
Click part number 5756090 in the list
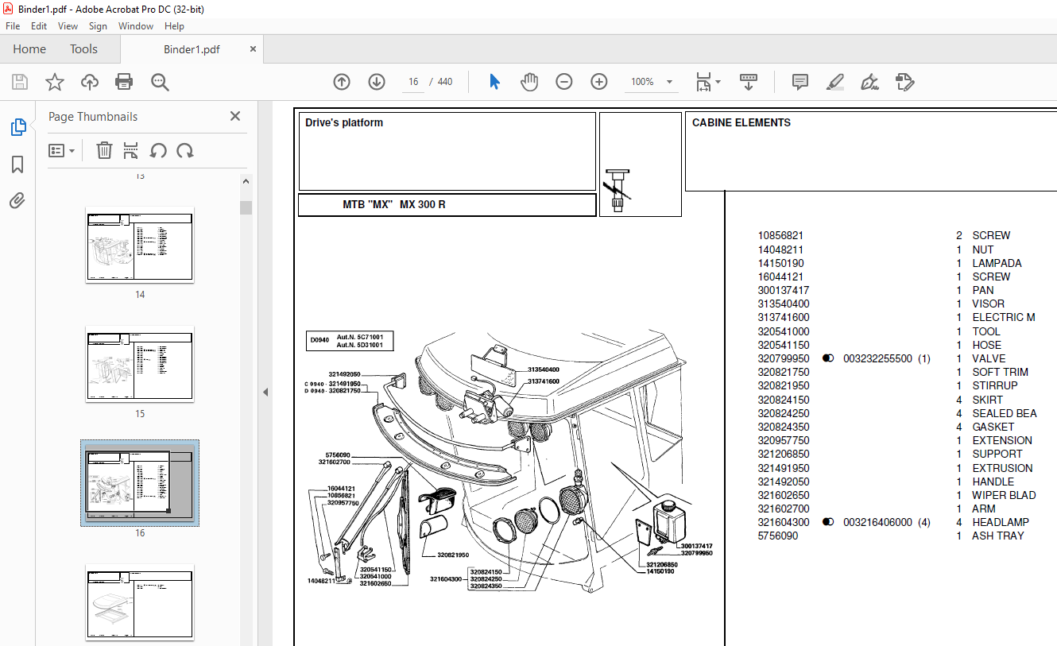tap(777, 536)
